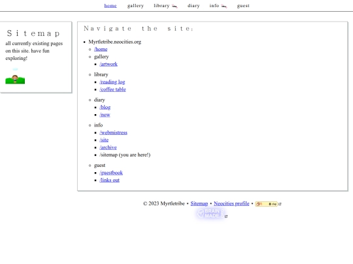The image size is (353, 264).
Task: Open the info menu item
Action: point(214,6)
